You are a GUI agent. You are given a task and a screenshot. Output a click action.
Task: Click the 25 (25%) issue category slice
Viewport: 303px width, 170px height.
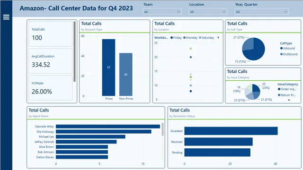[256, 88]
